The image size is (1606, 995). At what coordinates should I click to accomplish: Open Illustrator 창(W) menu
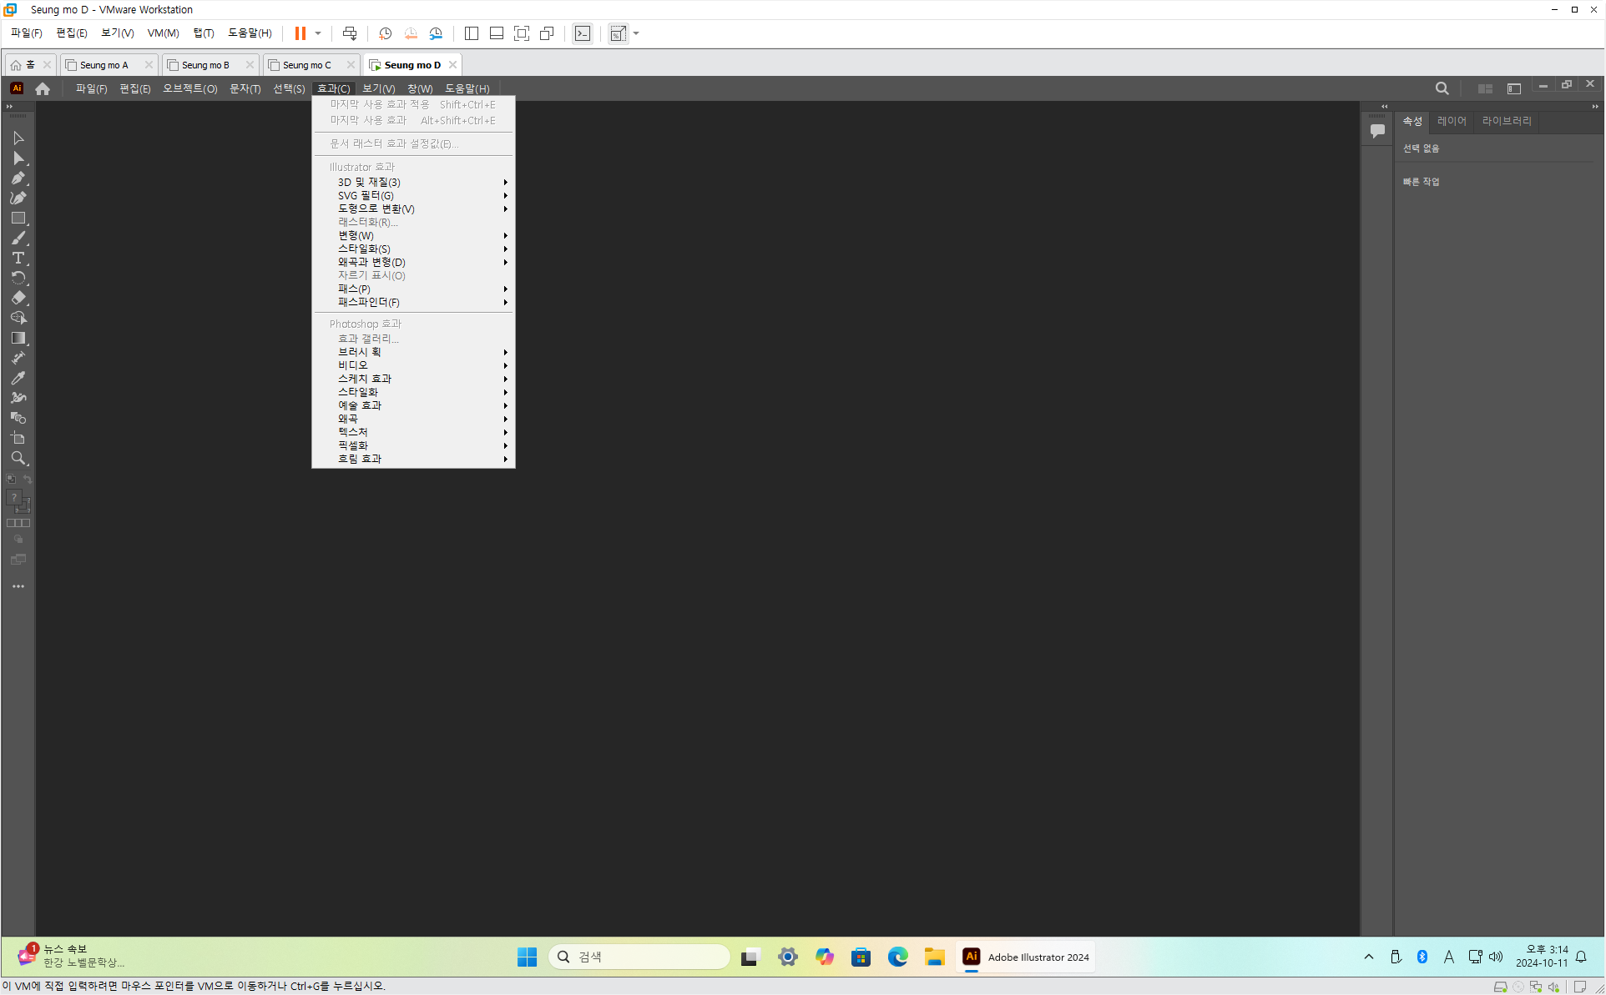point(419,88)
